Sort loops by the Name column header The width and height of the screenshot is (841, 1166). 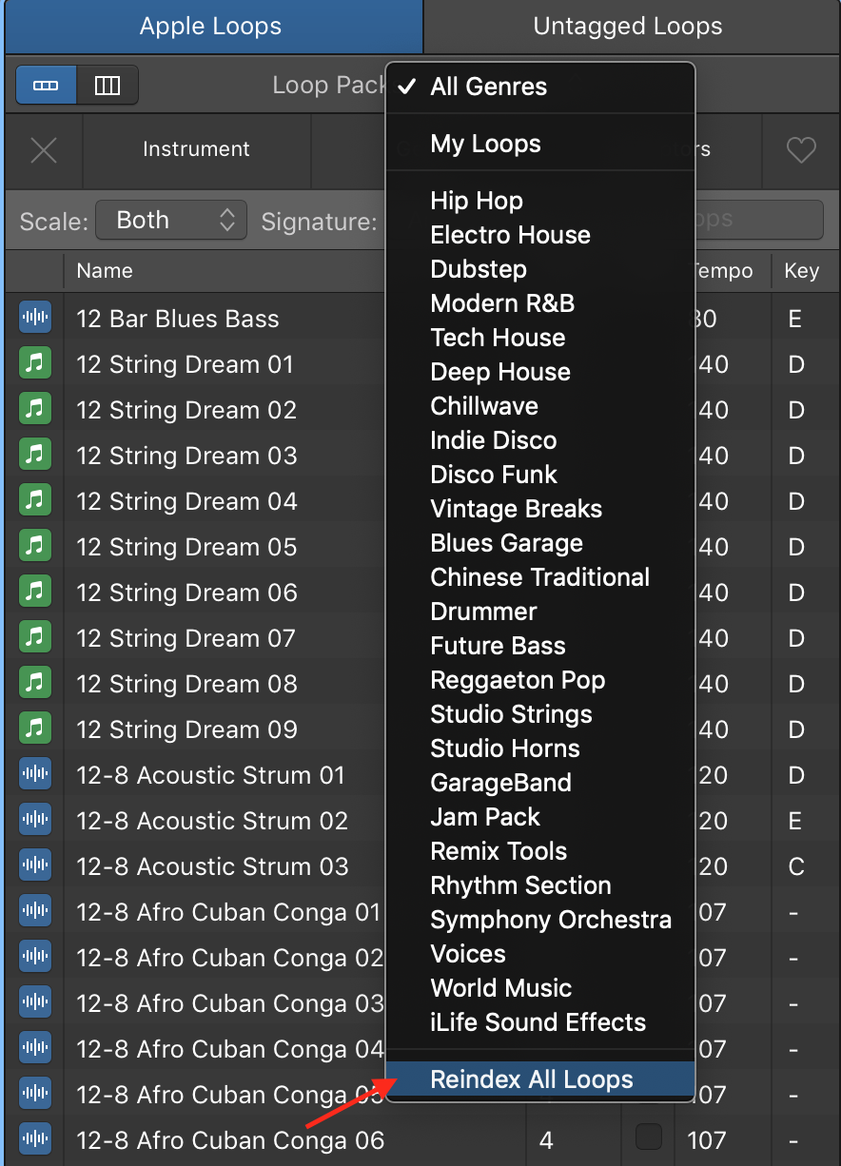105,271
